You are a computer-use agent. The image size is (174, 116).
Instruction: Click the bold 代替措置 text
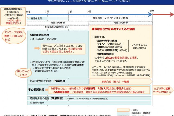pyautogui.click(x=79, y=65)
